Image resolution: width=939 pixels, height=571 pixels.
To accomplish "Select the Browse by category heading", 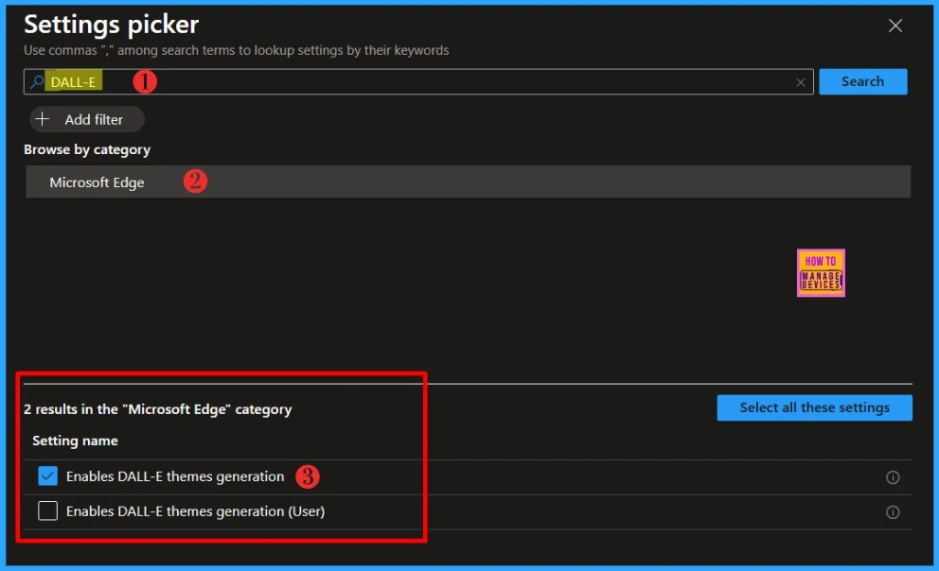I will (87, 149).
